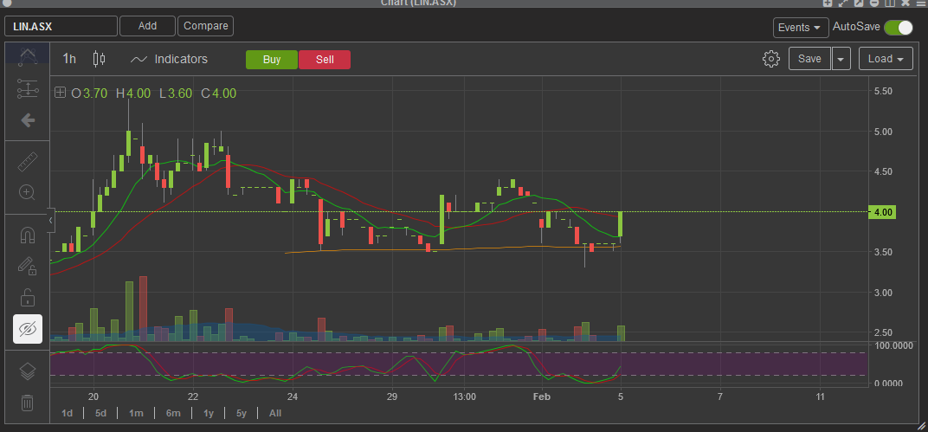Expand the Save options arrow
Screen dimensions: 928x432
(x=841, y=59)
